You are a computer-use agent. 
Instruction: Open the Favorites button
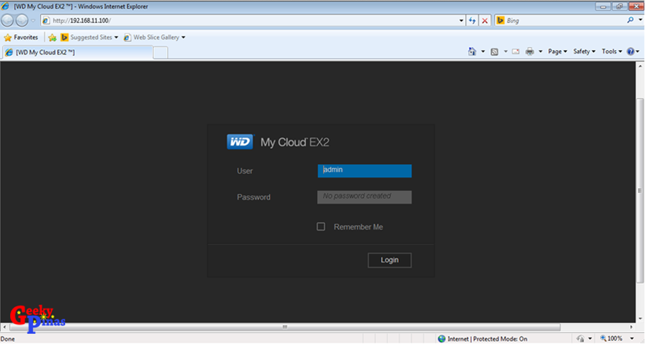coord(21,37)
